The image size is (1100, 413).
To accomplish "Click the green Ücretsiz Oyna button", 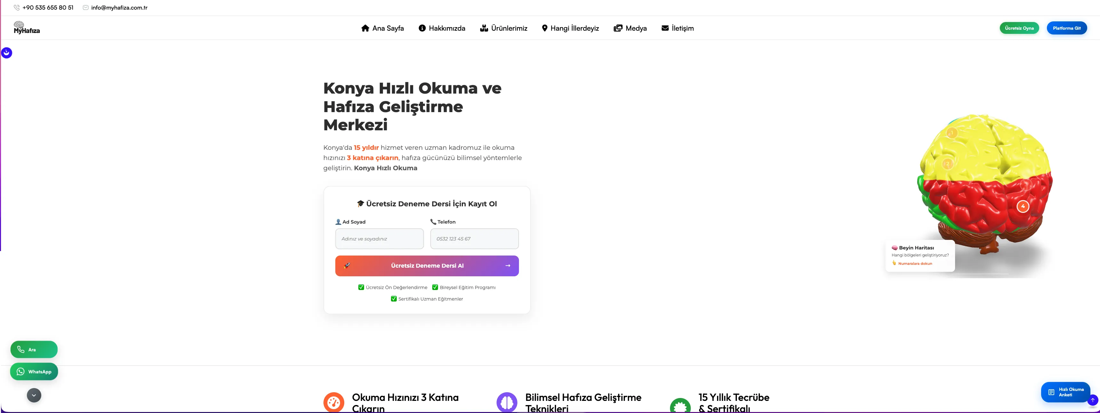I will click(1019, 28).
